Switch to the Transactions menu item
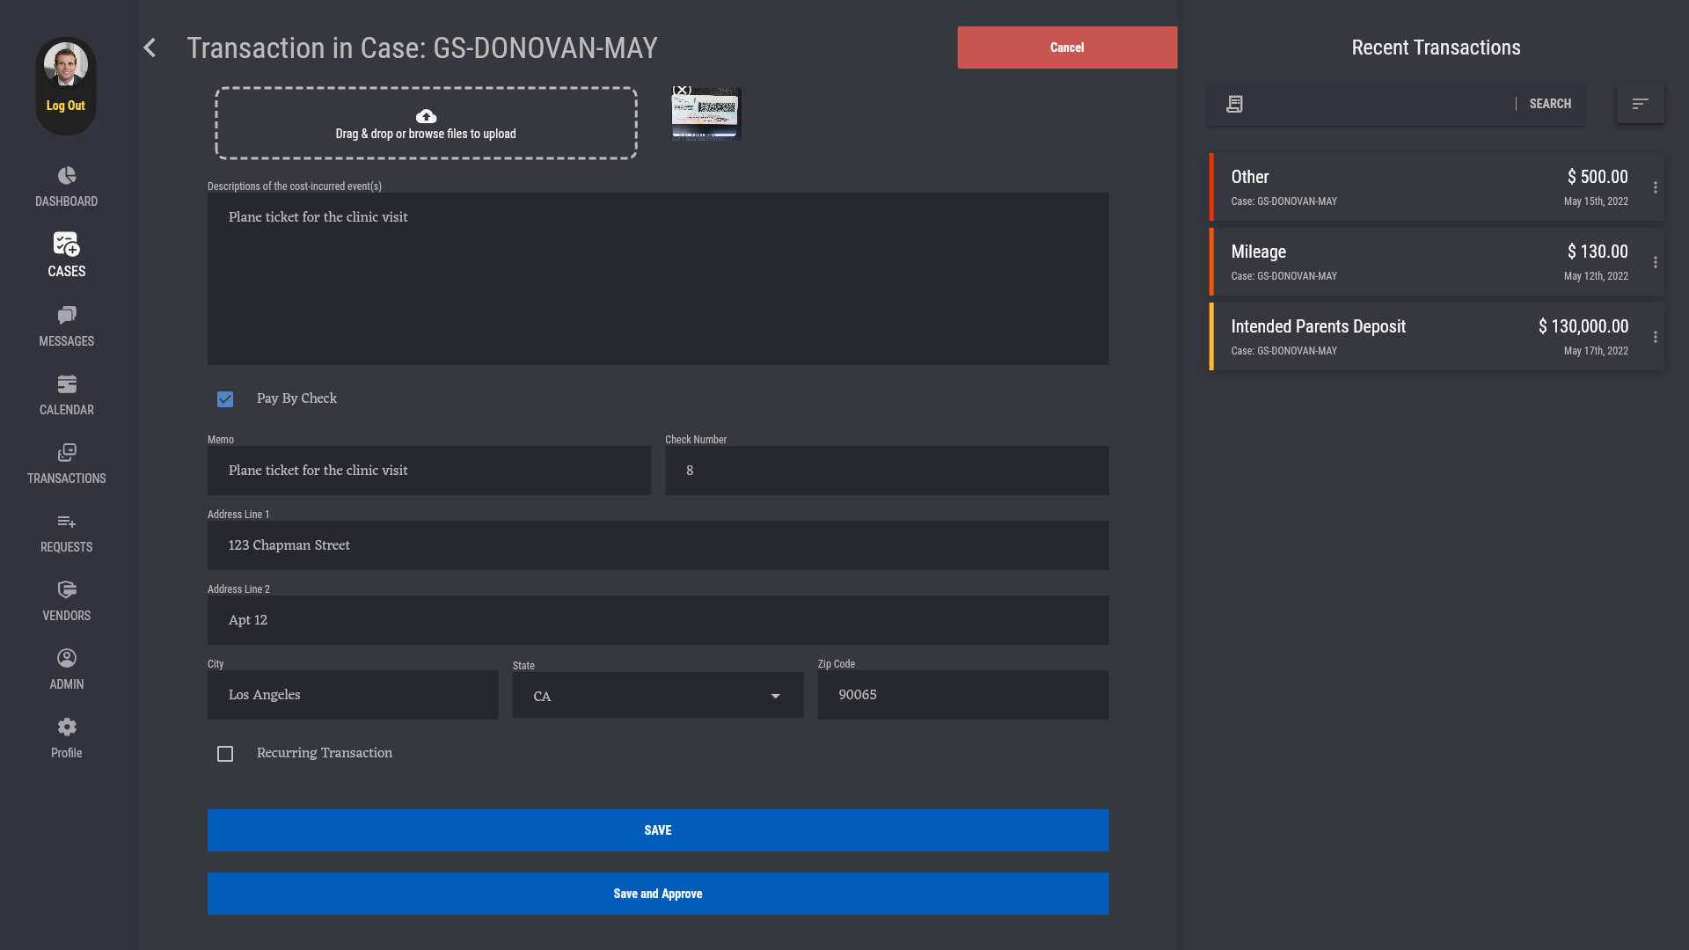This screenshot has height=950, width=1689. point(67,464)
